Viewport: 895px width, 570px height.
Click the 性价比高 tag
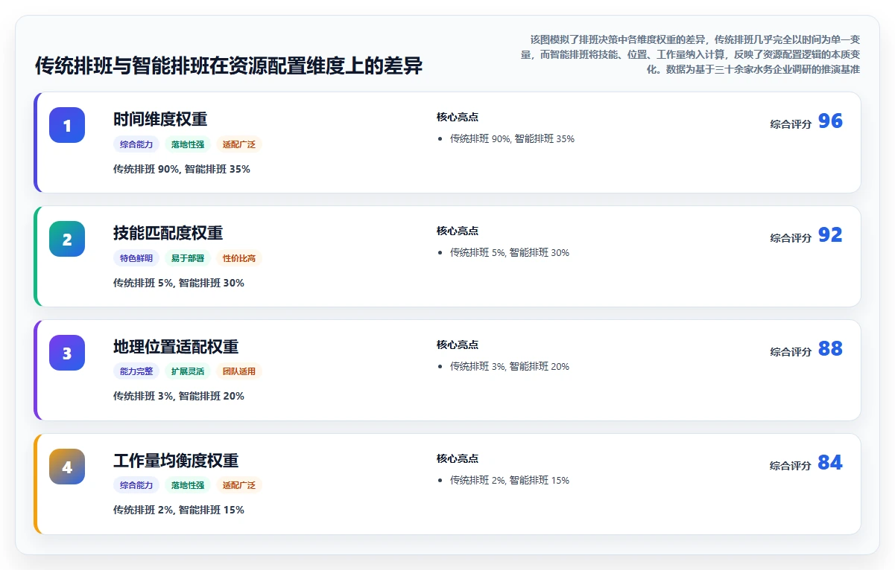click(239, 258)
